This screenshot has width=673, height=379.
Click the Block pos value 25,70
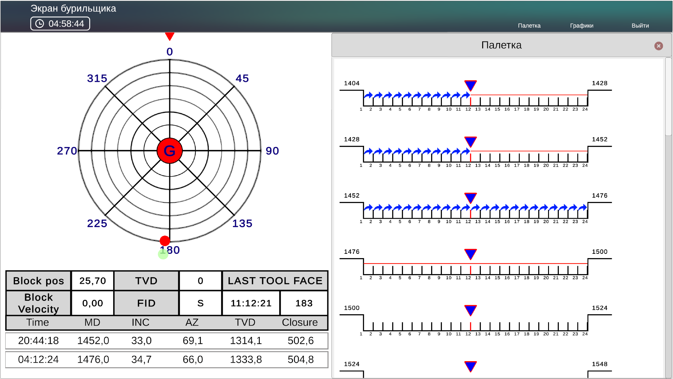pyautogui.click(x=92, y=281)
